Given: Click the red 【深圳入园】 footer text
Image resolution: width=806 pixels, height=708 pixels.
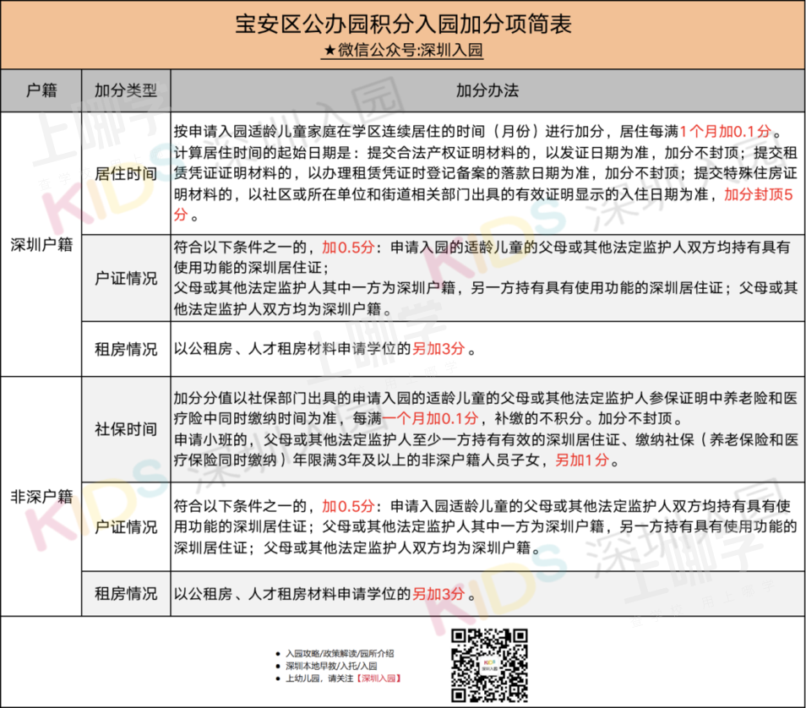Looking at the screenshot, I should (379, 678).
